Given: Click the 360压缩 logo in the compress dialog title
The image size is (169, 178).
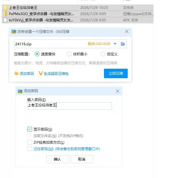Looking at the screenshot, I should click(14, 32).
